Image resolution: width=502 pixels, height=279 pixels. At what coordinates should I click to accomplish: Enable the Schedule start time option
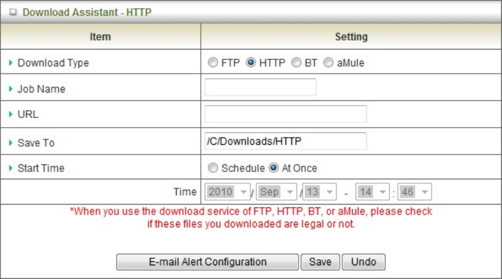pyautogui.click(x=213, y=168)
